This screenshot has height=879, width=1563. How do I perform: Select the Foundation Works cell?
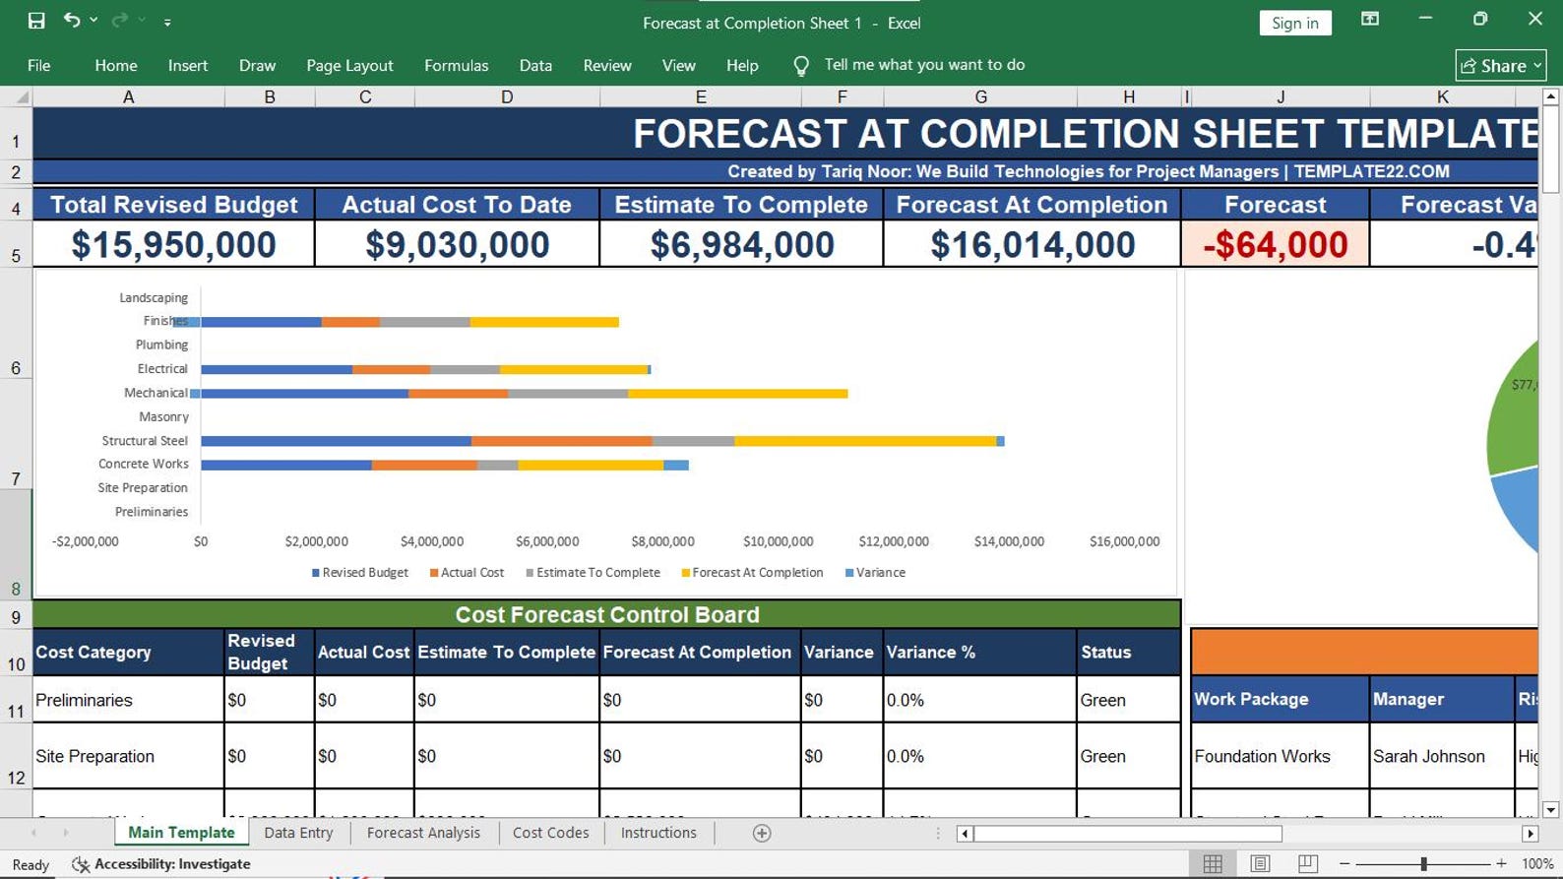(1280, 756)
